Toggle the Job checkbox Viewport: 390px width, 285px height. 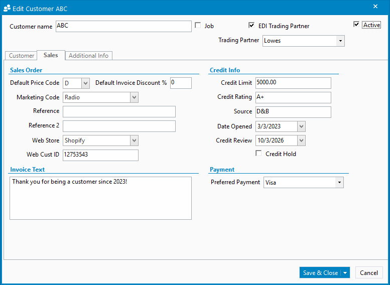[198, 26]
